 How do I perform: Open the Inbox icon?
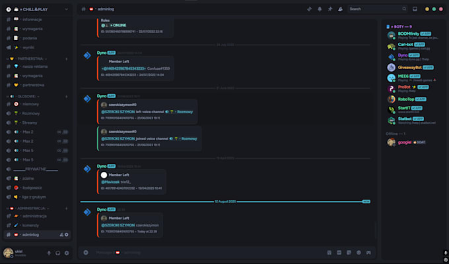pos(415,9)
